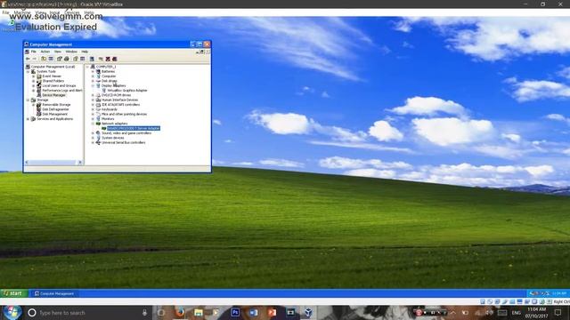Open the Help menu in Computer Management
570x320 pixels.
point(85,52)
